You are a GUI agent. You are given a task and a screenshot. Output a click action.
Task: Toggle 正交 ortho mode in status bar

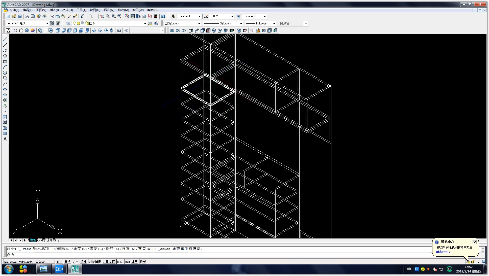point(76,262)
